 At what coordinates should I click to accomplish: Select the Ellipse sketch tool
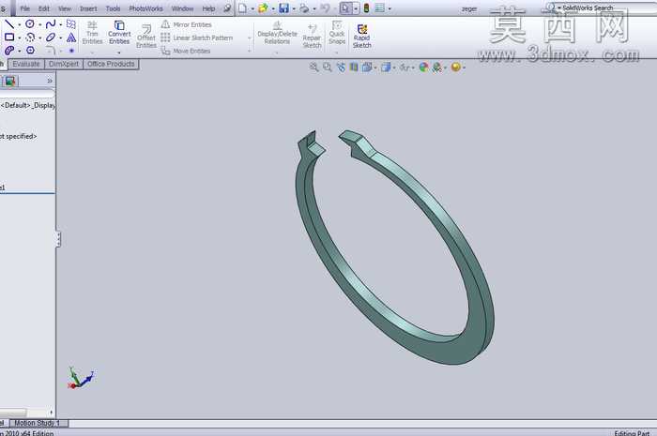pos(51,38)
